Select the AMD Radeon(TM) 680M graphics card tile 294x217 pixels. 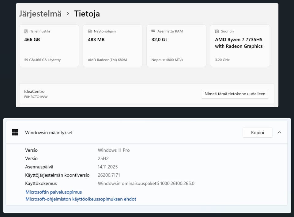pos(113,46)
